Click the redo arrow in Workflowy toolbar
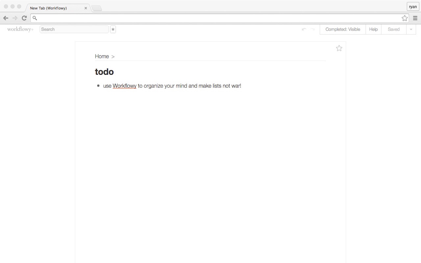Viewport: 421px width, 263px height. pos(313,29)
